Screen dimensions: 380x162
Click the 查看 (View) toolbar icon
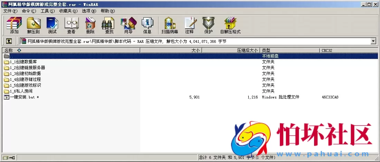point(71,25)
